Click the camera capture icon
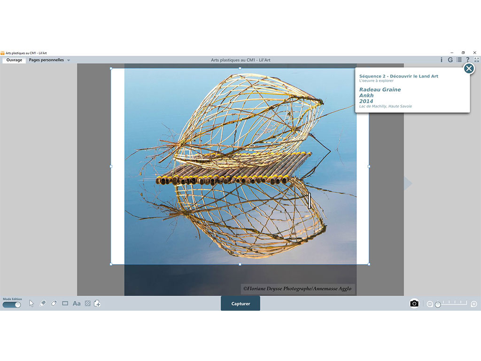Screen dimensions: 481x361 pos(414,304)
